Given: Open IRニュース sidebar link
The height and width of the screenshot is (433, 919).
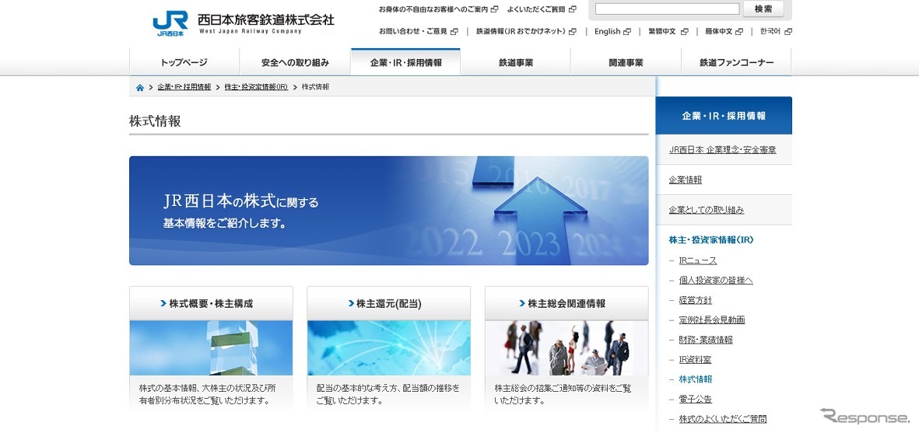Looking at the screenshot, I should pos(697,260).
